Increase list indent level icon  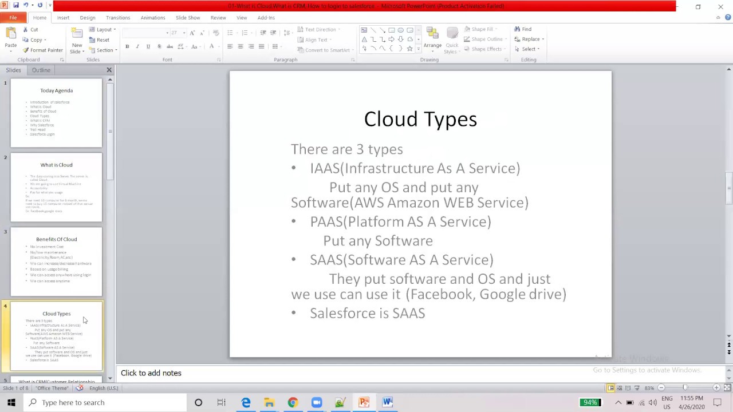pos(273,33)
